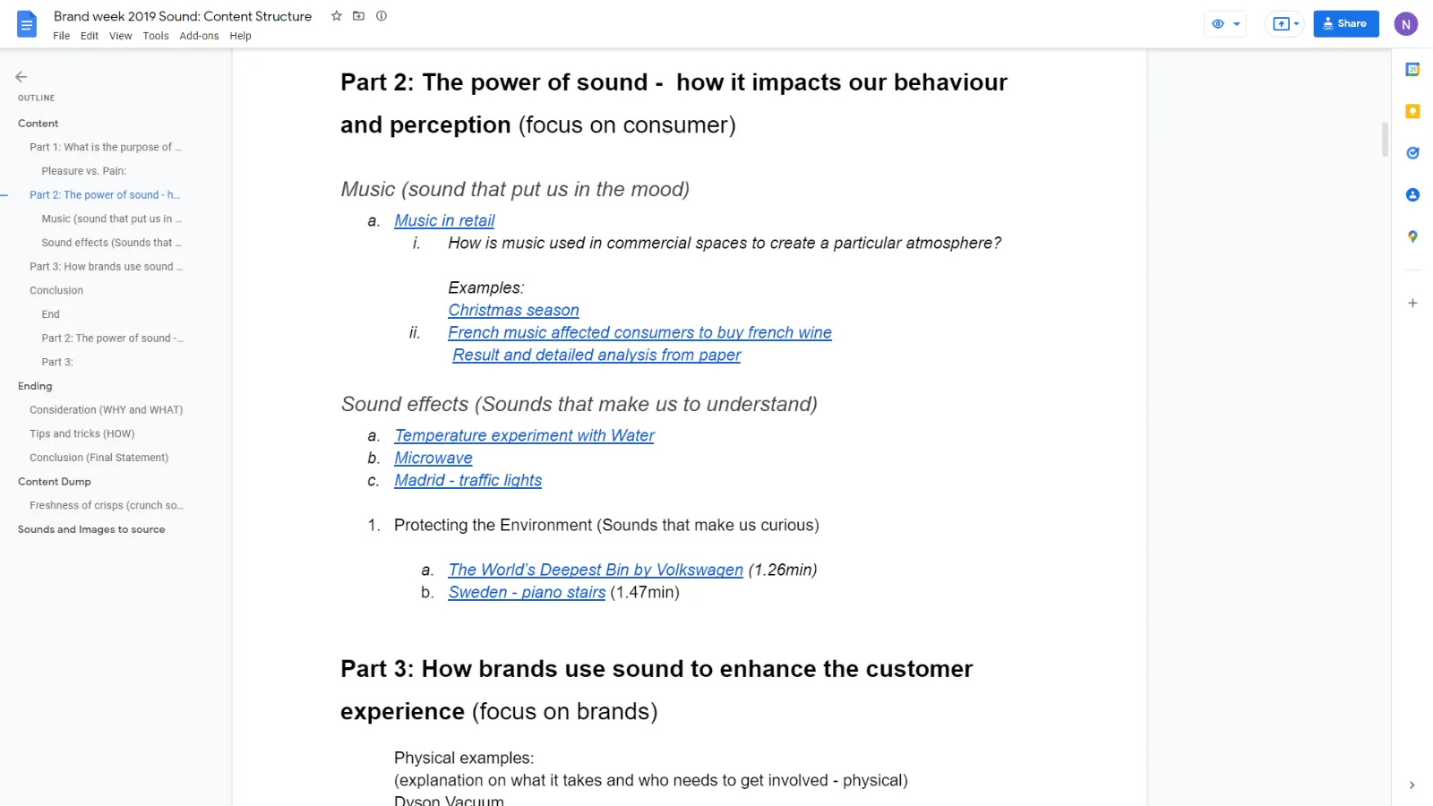Click the vertical scrollbar thumb
This screenshot has width=1433, height=806.
(x=1385, y=140)
